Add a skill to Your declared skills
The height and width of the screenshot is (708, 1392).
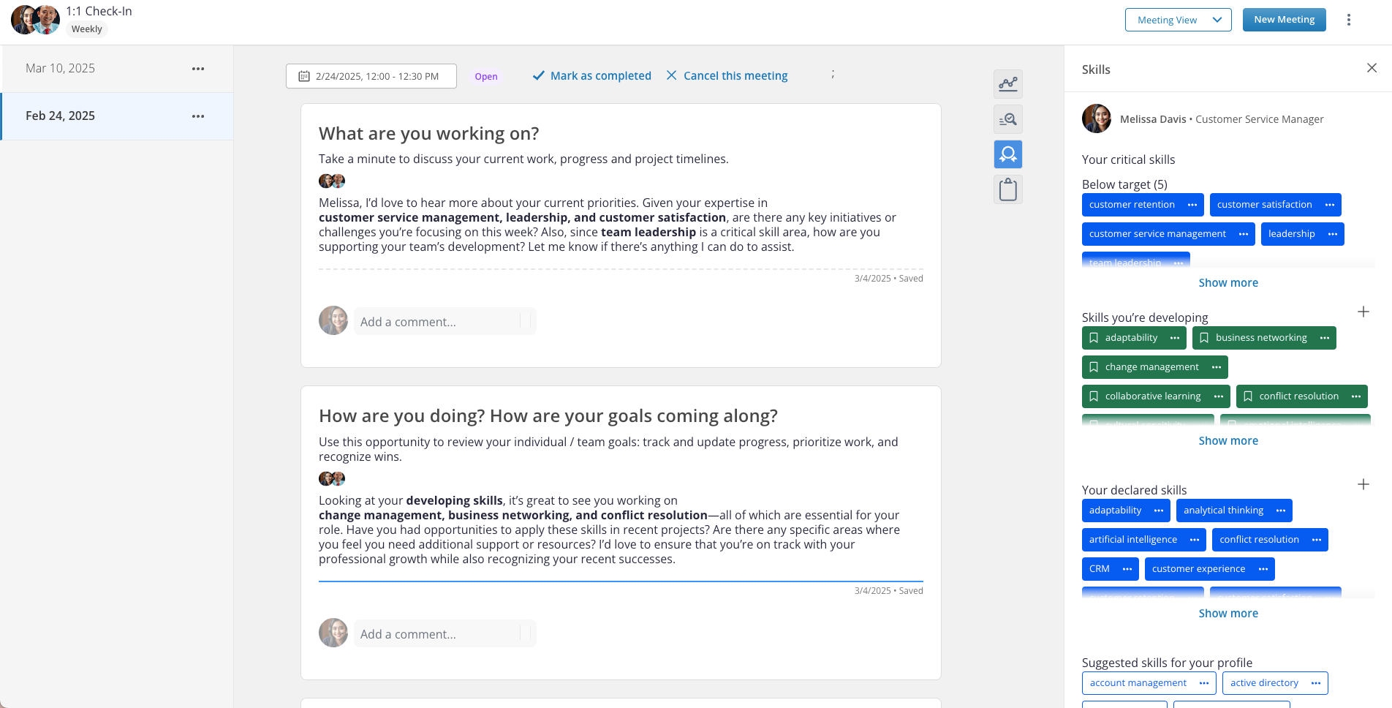tap(1363, 485)
